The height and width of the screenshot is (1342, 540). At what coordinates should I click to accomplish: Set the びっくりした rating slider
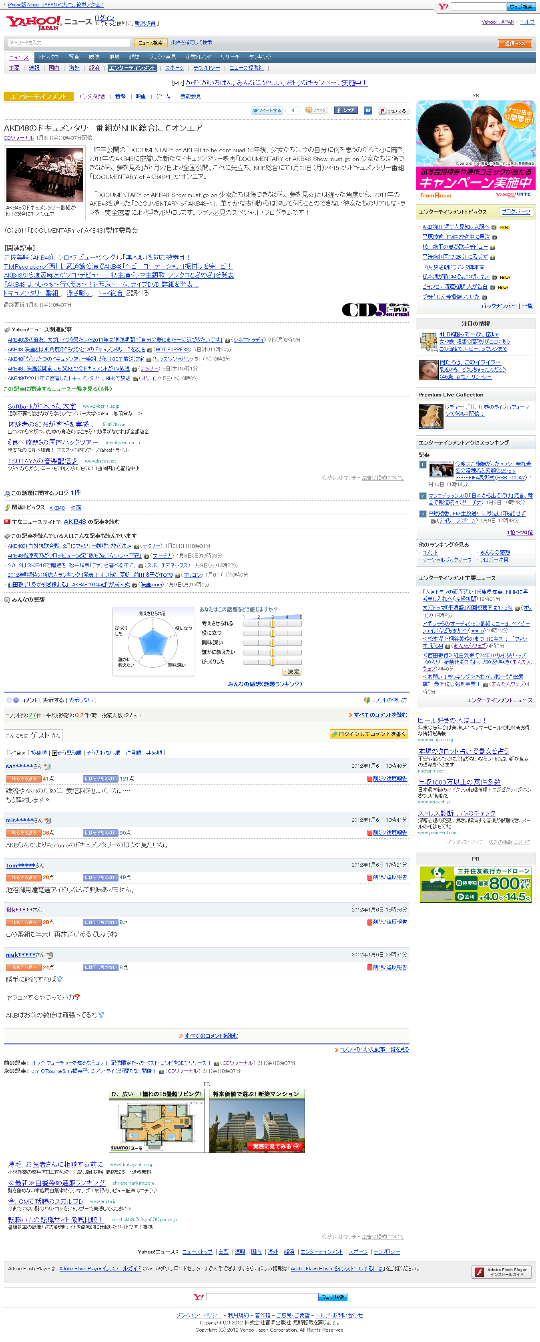(272, 662)
